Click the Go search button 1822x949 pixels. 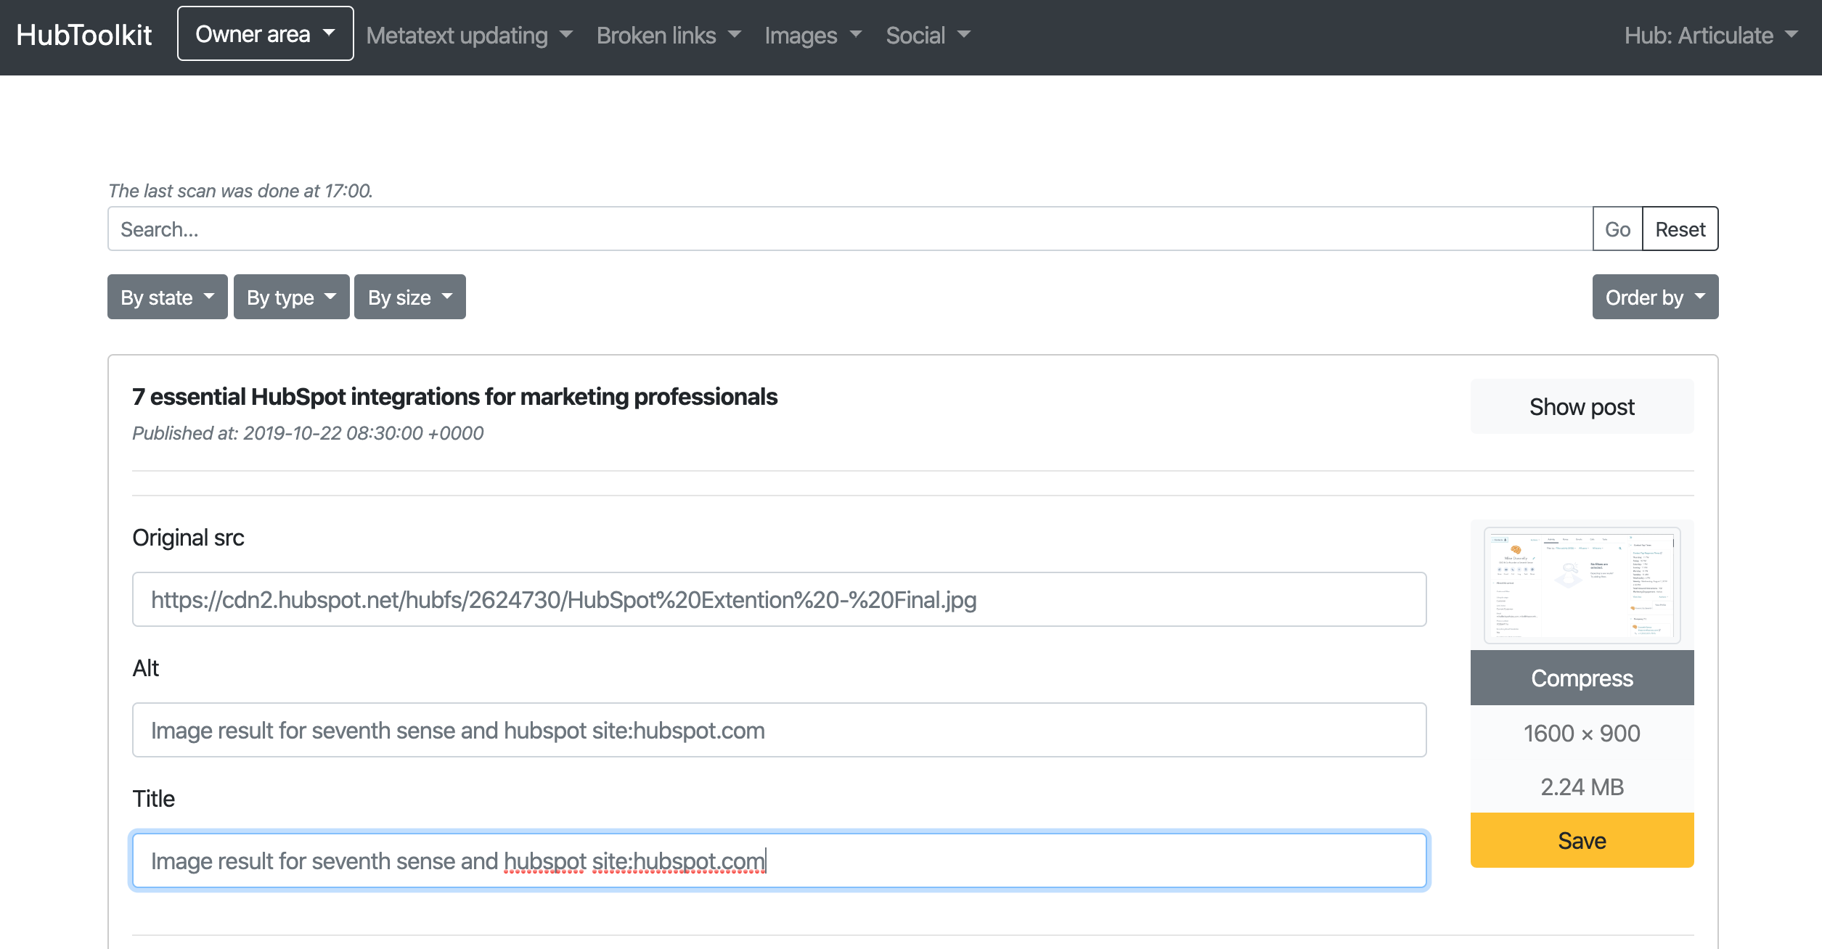[x=1617, y=229]
